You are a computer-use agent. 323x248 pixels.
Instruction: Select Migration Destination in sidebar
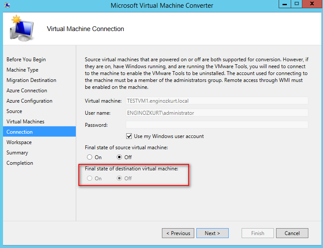(31, 80)
